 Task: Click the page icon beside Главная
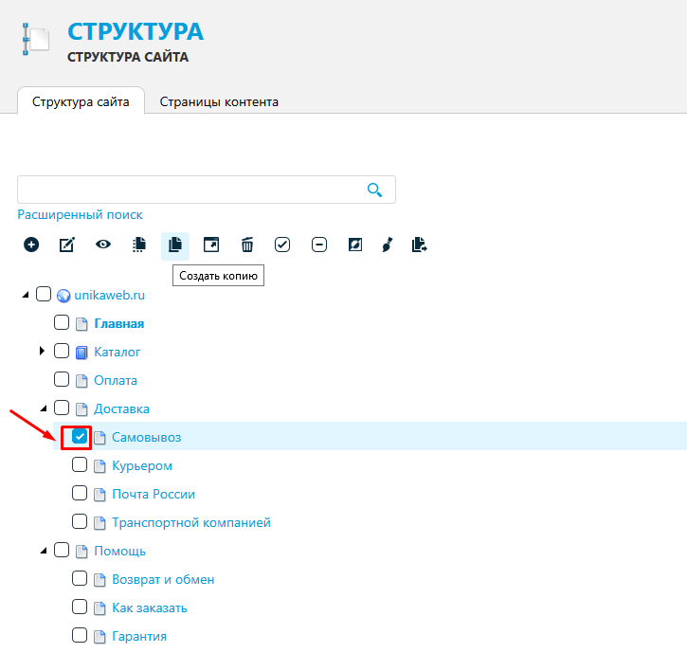(81, 324)
